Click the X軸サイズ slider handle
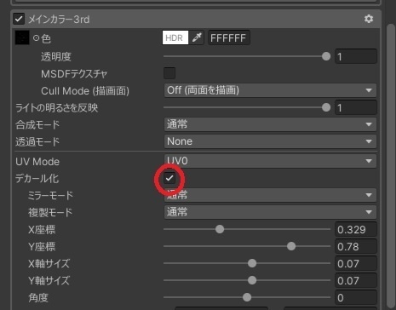Viewport: 396px width, 310px height. coord(252,263)
